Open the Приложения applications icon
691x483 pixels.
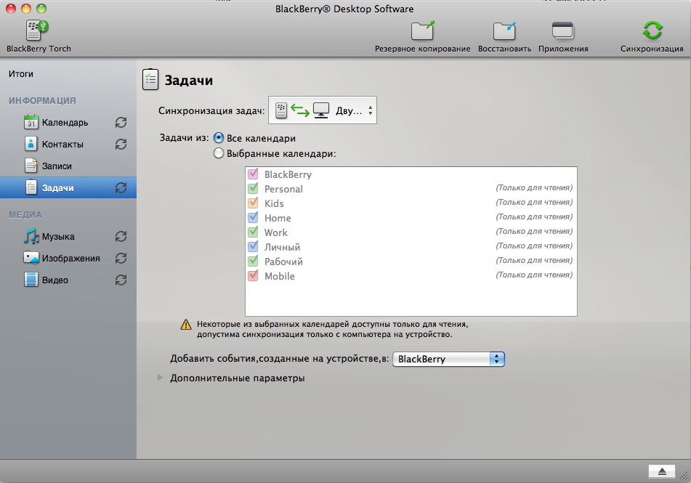(x=563, y=31)
